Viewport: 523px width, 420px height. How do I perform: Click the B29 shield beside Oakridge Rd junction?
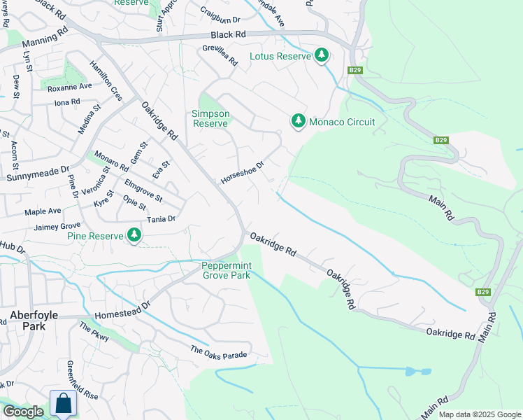tap(483, 292)
